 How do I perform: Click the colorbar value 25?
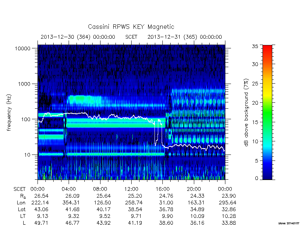pyautogui.click(x=255, y=84)
